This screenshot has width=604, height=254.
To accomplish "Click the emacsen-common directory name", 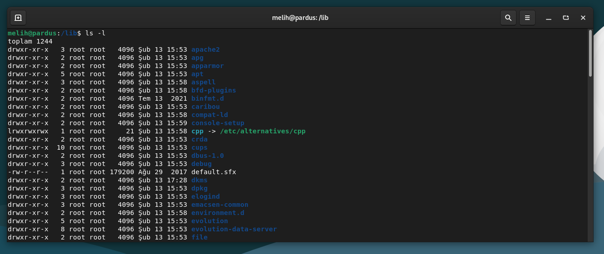I will pos(219,205).
